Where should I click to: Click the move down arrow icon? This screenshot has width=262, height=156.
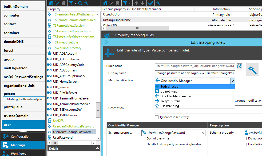pyautogui.click(x=142, y=3)
